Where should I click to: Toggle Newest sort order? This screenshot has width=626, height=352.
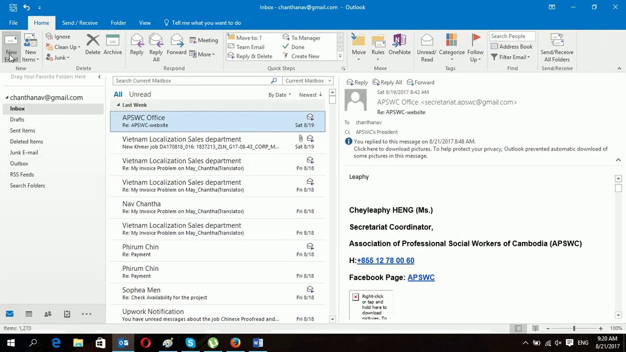(x=311, y=95)
